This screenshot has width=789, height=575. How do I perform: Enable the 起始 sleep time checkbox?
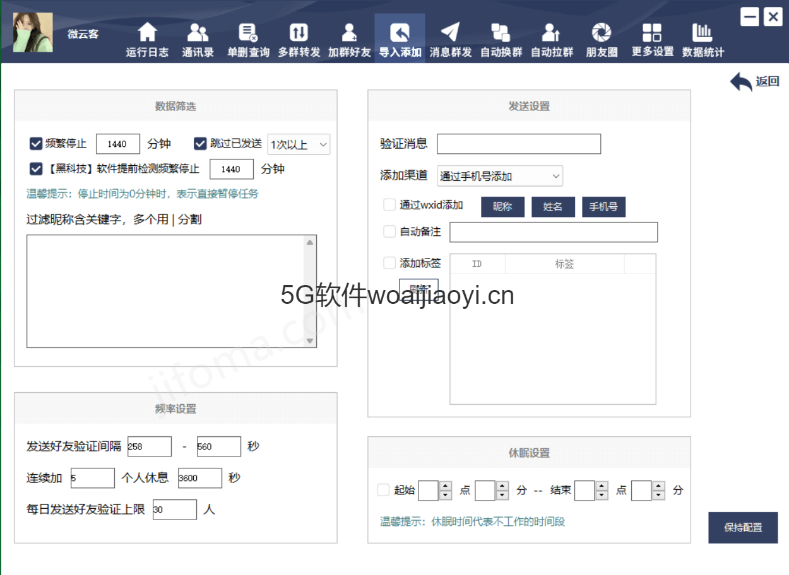(x=383, y=490)
